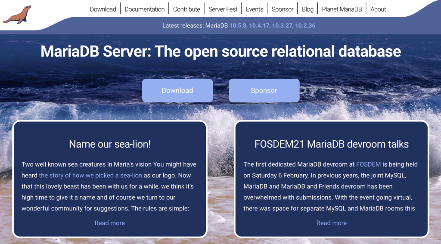
Task: Follow the sea-lion logo story link
Action: point(90,176)
